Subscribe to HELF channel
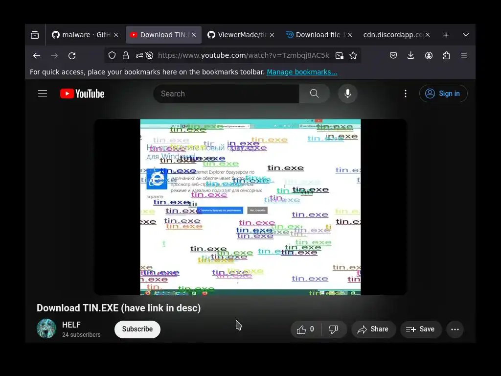Screen dimensions: 501x376 pos(137,329)
